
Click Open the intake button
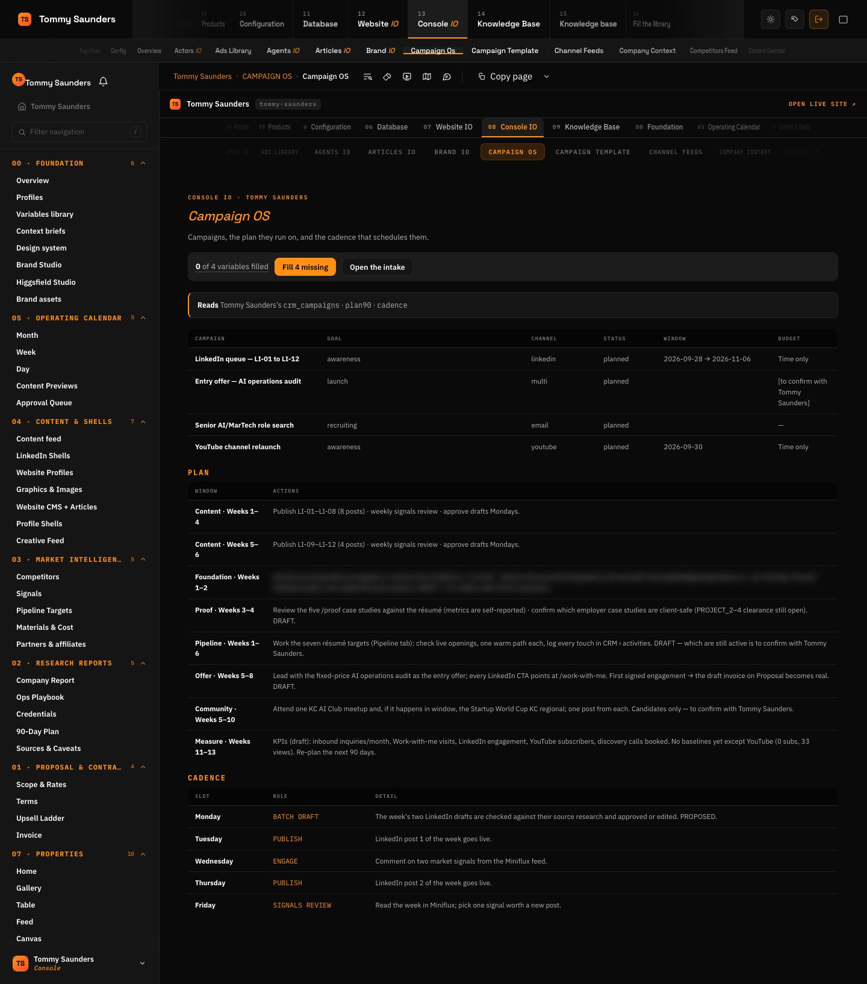point(378,267)
